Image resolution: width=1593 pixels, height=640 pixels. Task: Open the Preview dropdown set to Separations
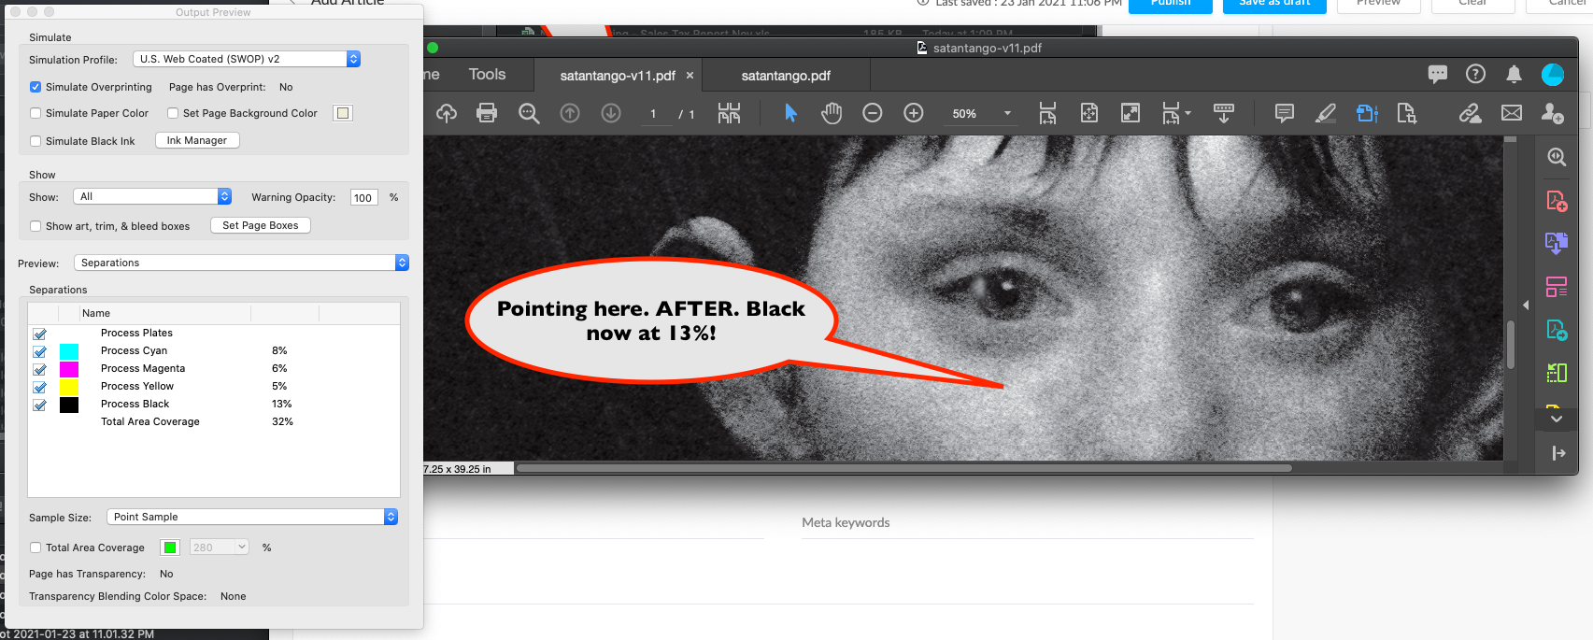(241, 263)
